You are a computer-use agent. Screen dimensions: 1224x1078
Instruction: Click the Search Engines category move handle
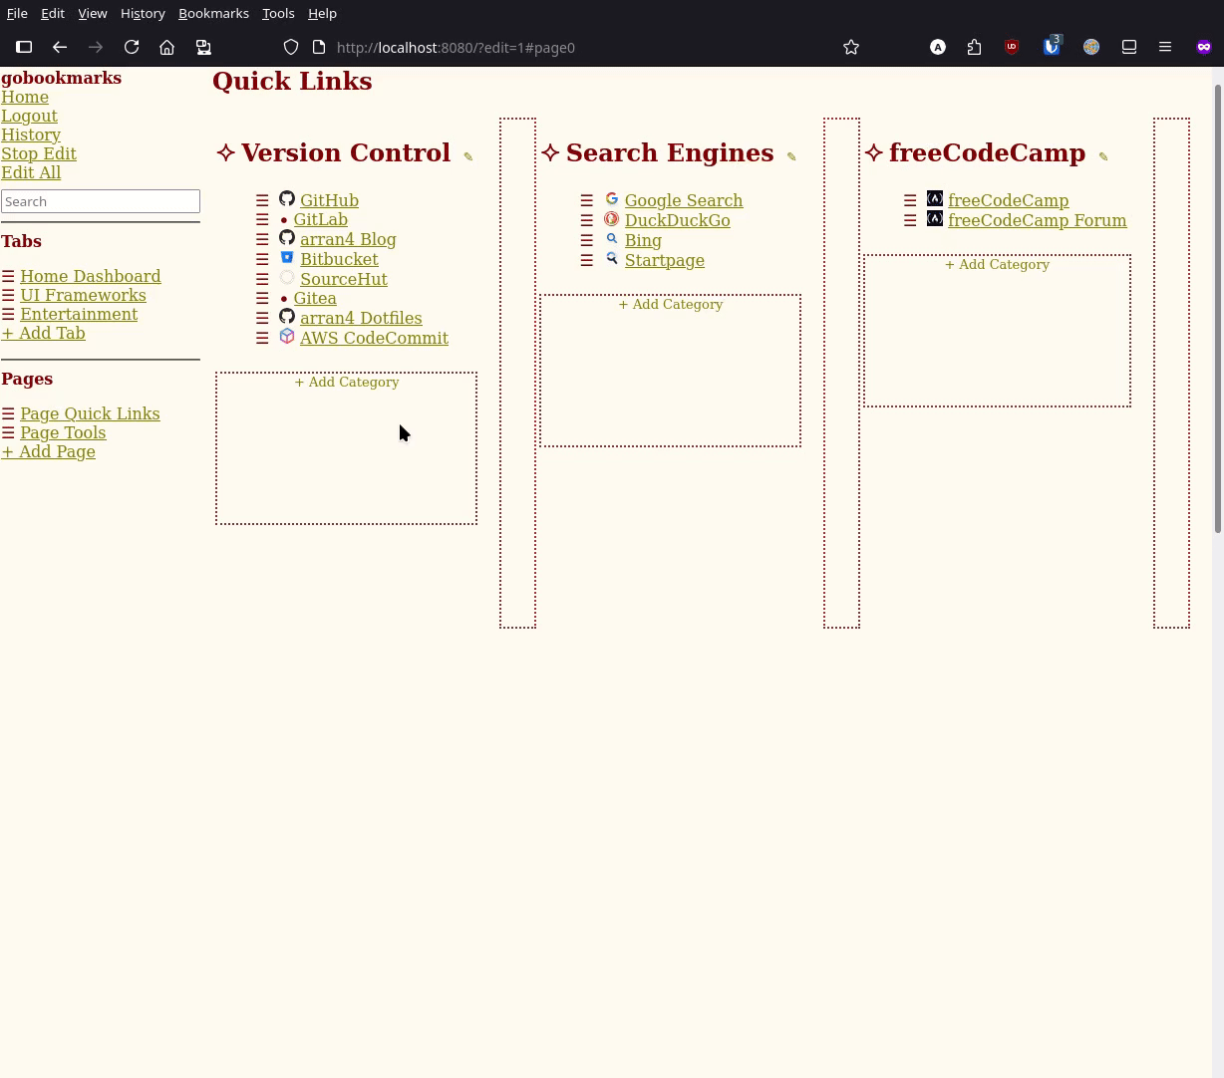coord(550,152)
